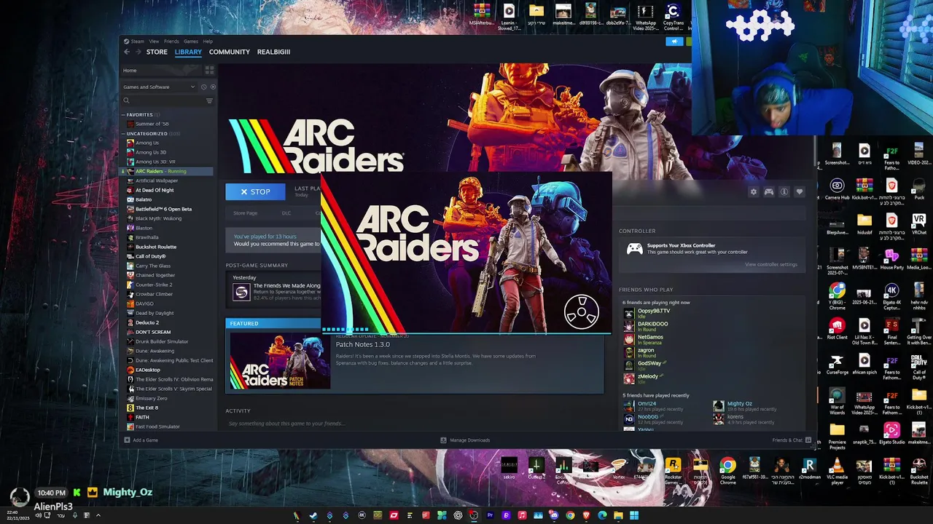Click the library search field
The width and height of the screenshot is (933, 524).
(x=167, y=100)
